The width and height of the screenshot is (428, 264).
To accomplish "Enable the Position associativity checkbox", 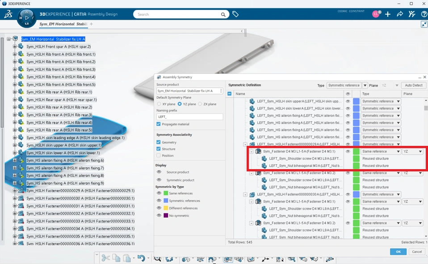I will coord(159,156).
